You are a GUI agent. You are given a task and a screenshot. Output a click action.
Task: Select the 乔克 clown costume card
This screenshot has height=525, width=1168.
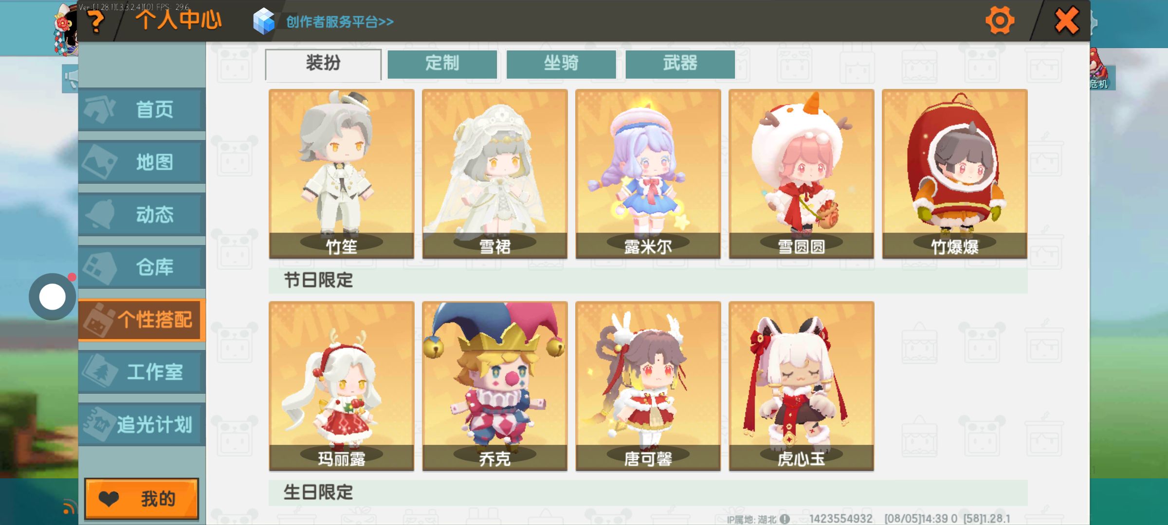(495, 386)
